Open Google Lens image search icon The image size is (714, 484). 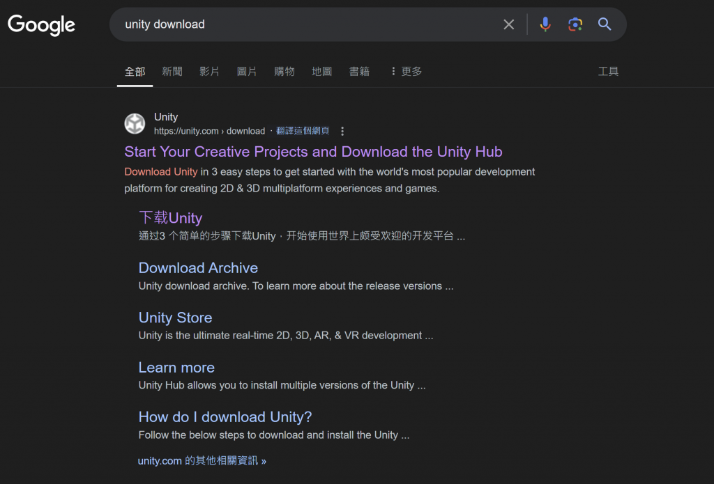(x=575, y=24)
